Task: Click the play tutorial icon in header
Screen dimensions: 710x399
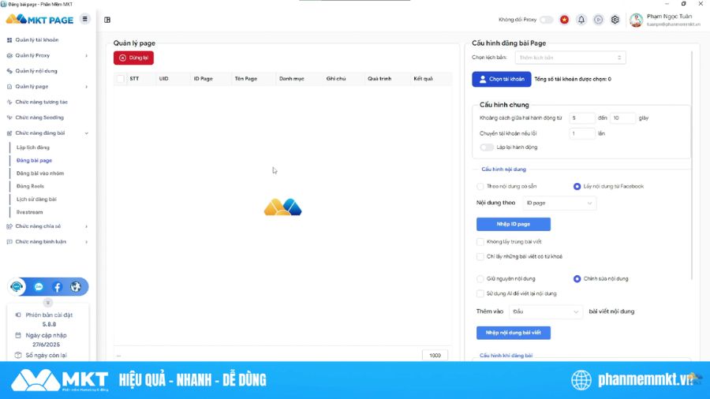Action: pyautogui.click(x=598, y=20)
